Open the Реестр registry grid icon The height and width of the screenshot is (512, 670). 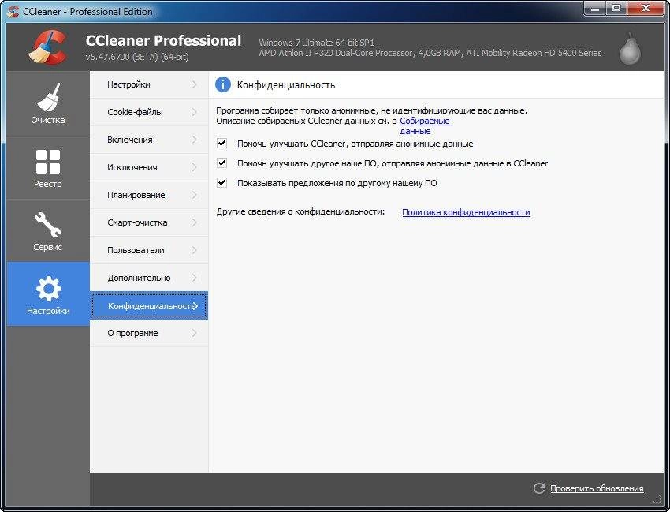click(x=48, y=168)
